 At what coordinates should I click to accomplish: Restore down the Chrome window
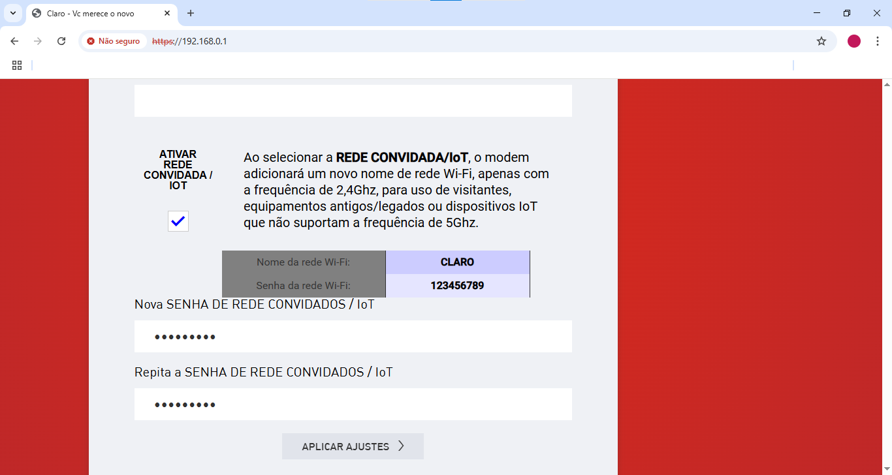click(x=847, y=13)
